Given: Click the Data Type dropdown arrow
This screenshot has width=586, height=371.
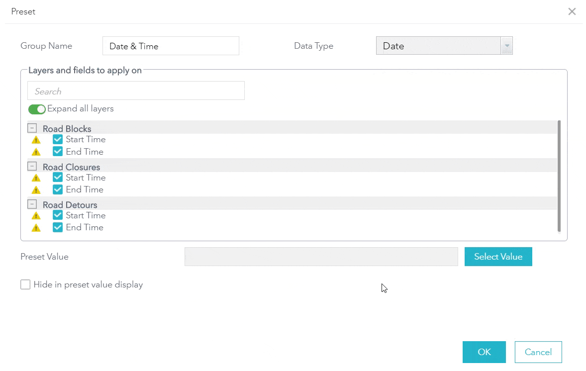Looking at the screenshot, I should tap(507, 45).
